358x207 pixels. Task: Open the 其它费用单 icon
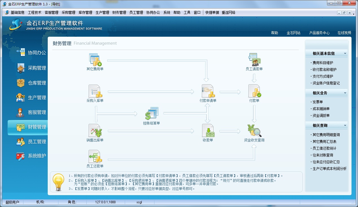coord(95,60)
